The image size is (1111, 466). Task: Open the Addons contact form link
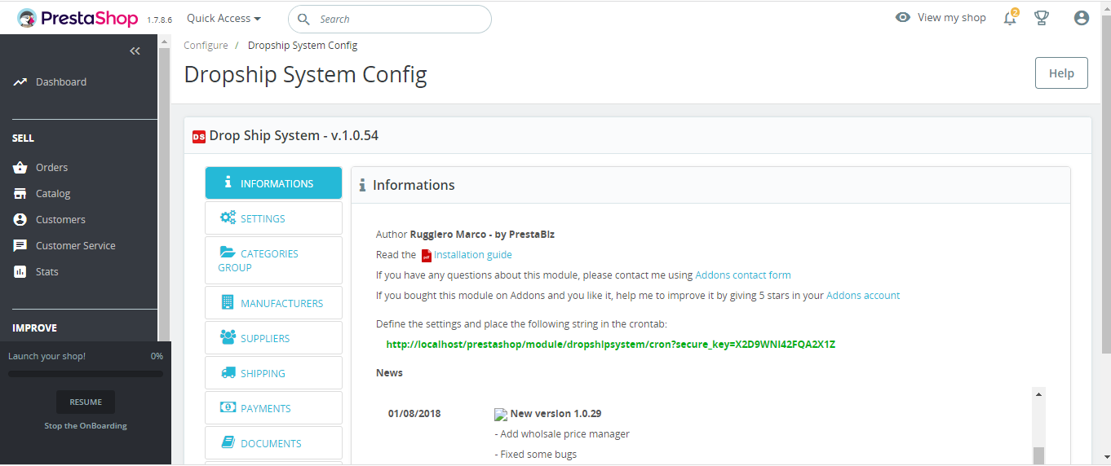pos(743,275)
